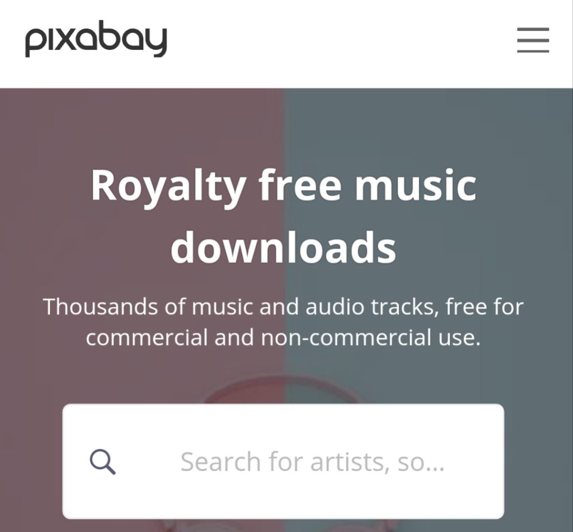Click the magnifying glass search icon

[103, 462]
